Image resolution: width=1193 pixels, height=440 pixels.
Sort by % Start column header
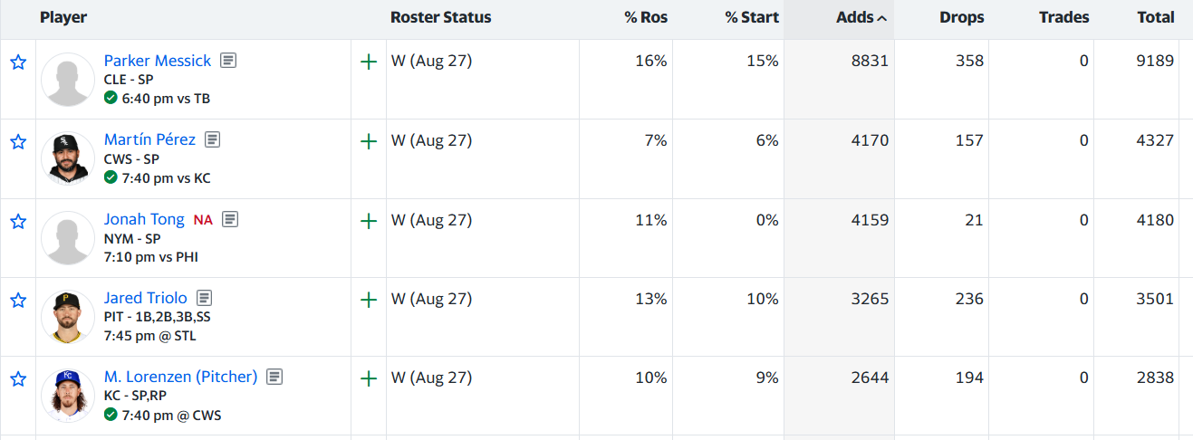click(751, 17)
